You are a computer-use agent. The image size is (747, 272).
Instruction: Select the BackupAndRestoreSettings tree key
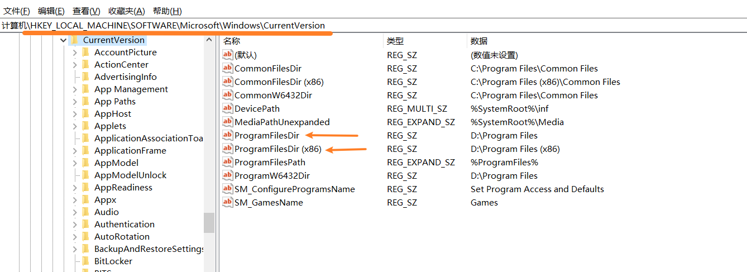coord(149,249)
